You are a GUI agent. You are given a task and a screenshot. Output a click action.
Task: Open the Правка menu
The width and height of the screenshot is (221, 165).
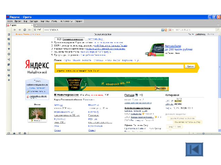click(18, 21)
